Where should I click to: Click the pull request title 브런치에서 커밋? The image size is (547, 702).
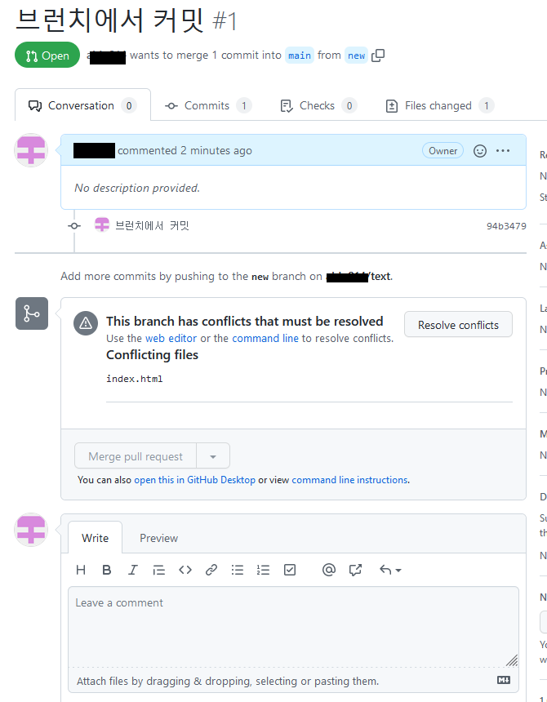point(109,20)
